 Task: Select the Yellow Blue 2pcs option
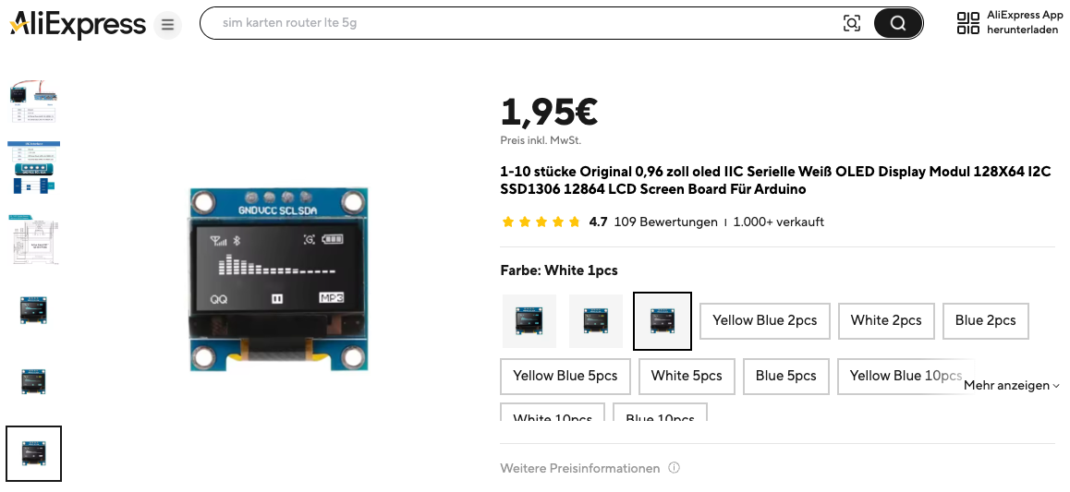(x=764, y=321)
